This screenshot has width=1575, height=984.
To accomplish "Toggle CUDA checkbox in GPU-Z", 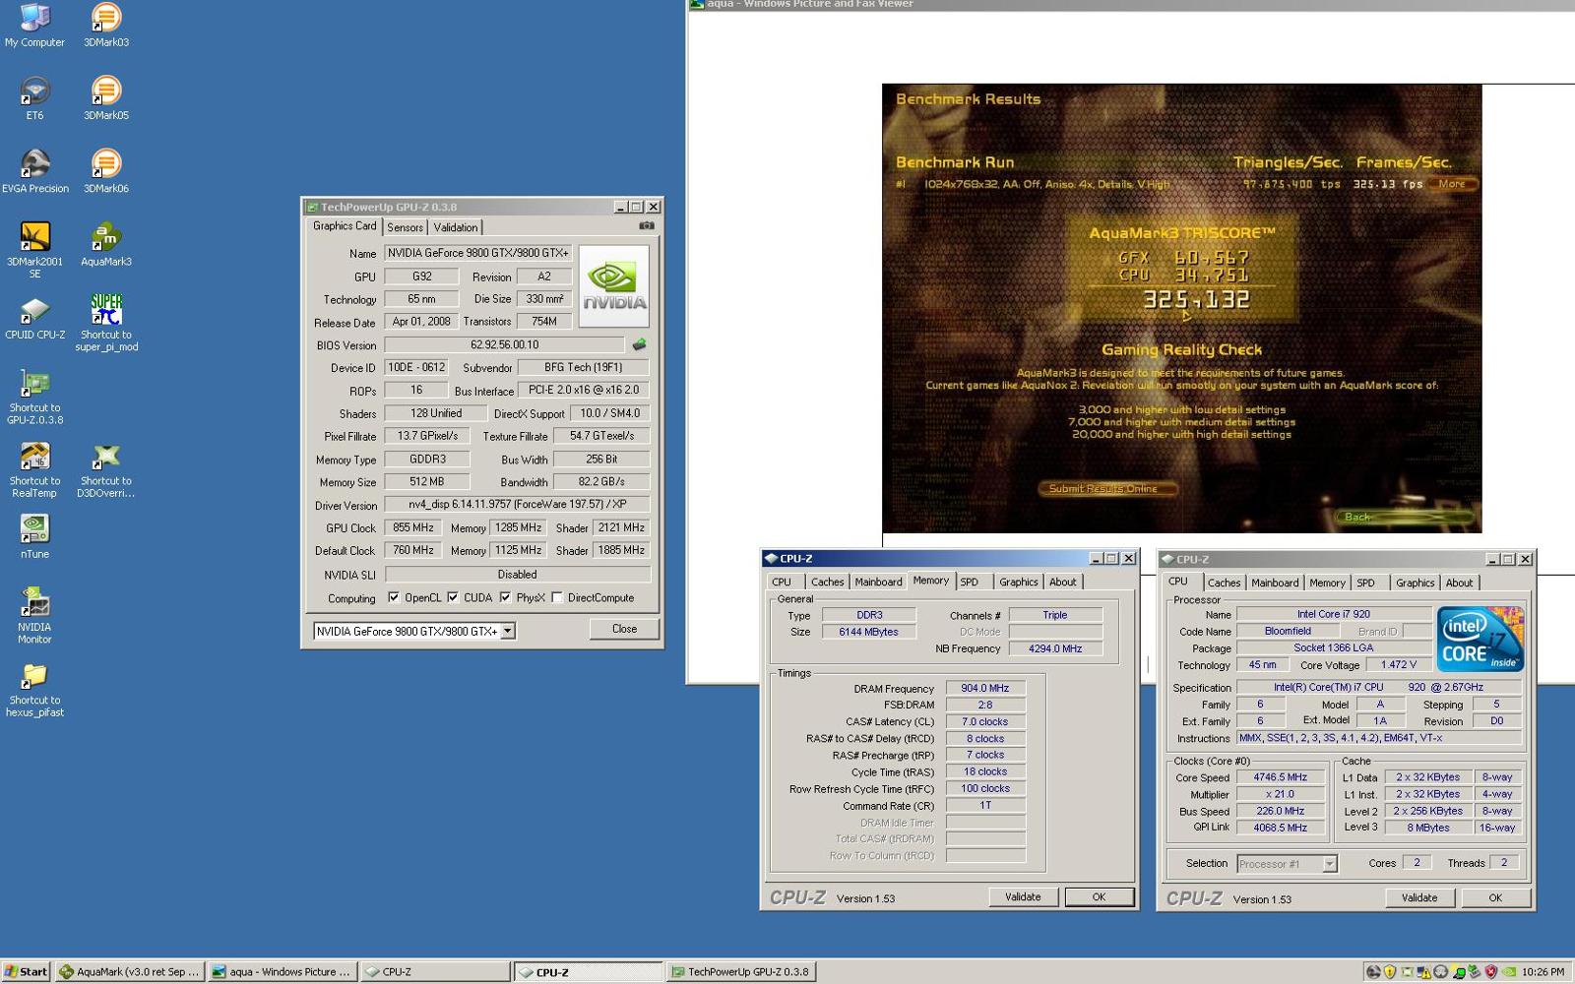I will pos(453,597).
